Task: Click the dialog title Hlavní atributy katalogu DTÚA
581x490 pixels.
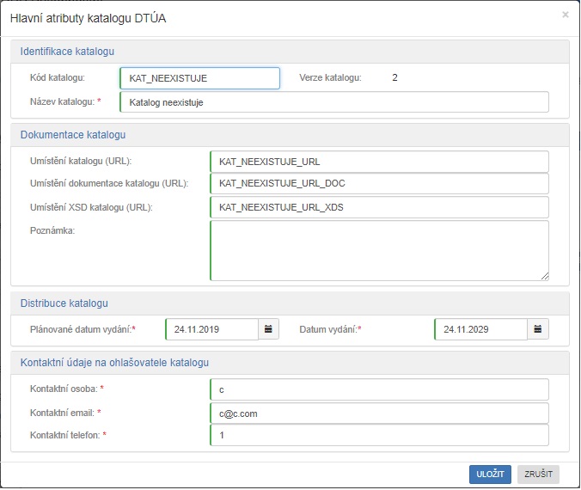Action: [89, 18]
